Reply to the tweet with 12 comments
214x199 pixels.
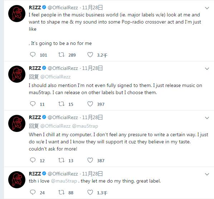pos(33,160)
